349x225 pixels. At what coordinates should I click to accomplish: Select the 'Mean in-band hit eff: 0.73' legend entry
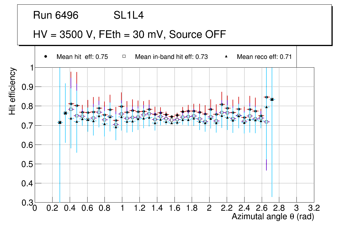(x=171, y=57)
